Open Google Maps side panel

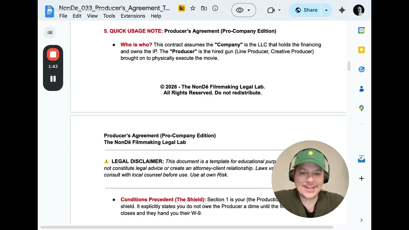[x=361, y=108]
